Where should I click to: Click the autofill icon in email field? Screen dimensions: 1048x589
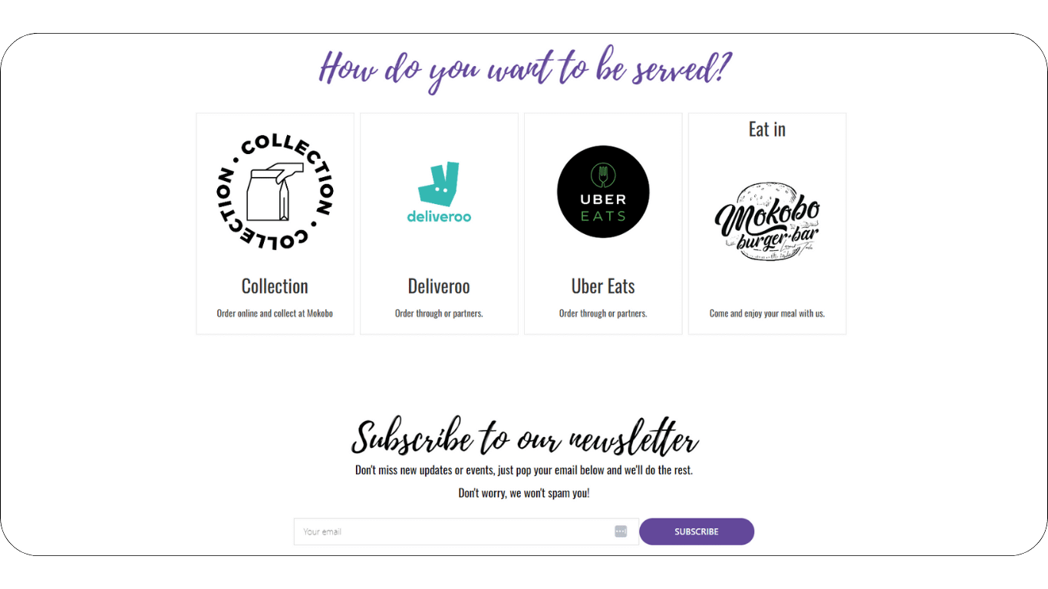(621, 531)
